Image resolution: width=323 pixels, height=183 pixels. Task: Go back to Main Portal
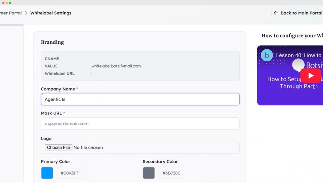297,13
